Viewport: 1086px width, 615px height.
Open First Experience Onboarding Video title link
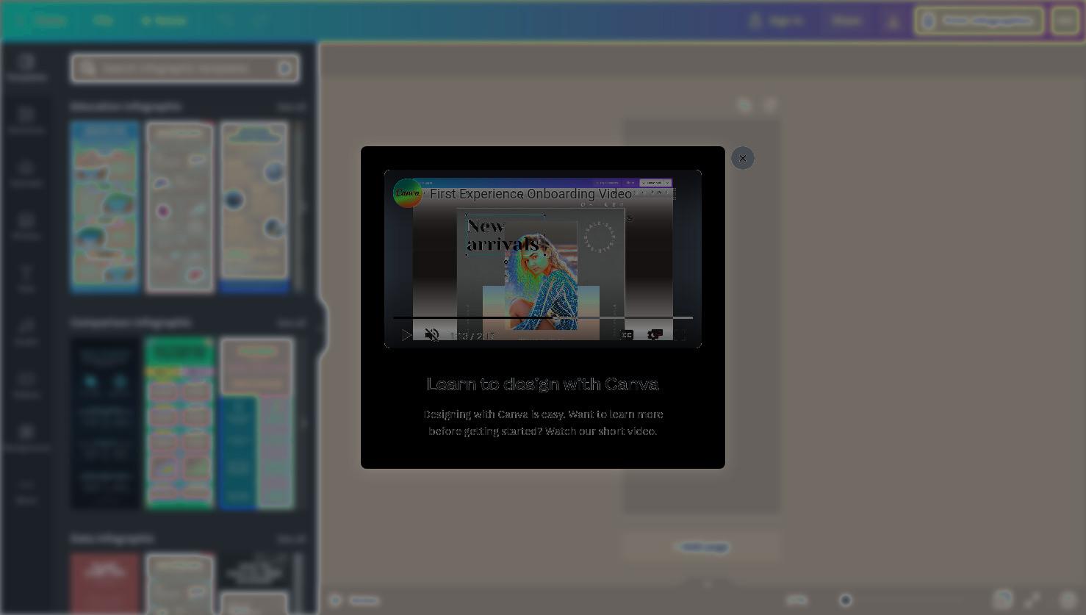point(531,194)
